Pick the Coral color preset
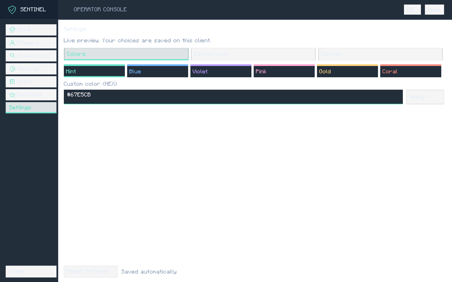The width and height of the screenshot is (452, 282). tap(411, 71)
